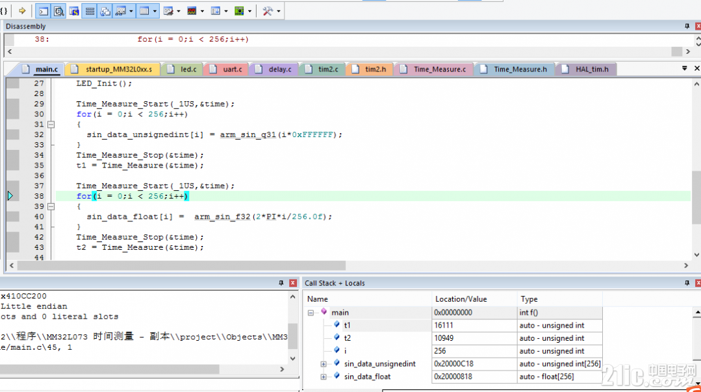This screenshot has width=701, height=392.
Task: Open the editor tab list dropdown arrow
Action: 685,68
